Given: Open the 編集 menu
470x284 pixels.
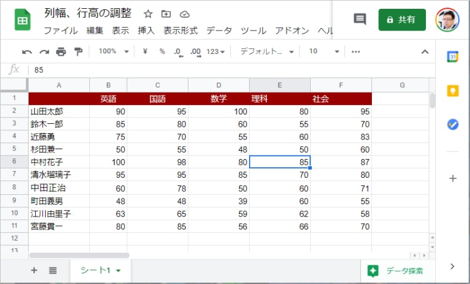Looking at the screenshot, I should click(x=95, y=31).
